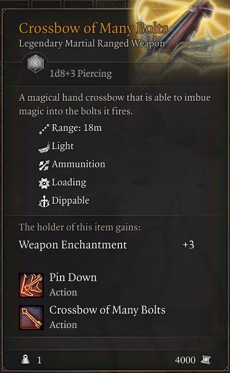The width and height of the screenshot is (230, 373).
Task: Click the Loading gear icon
Action: point(44,183)
